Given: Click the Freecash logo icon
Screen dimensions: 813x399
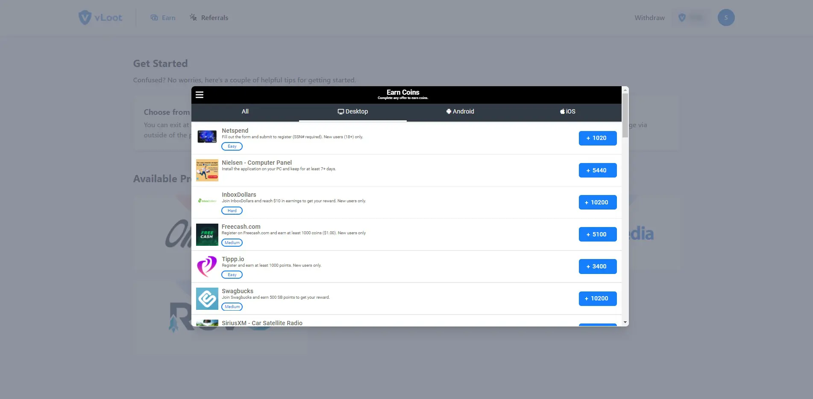Looking at the screenshot, I should [207, 234].
